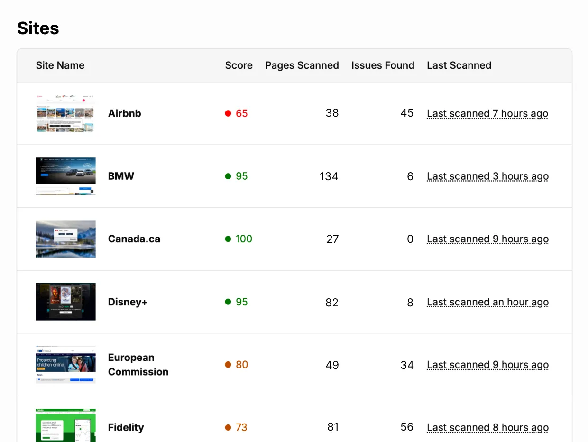The height and width of the screenshot is (442, 588).
Task: Click the Issues Found column header
Action: (x=383, y=65)
